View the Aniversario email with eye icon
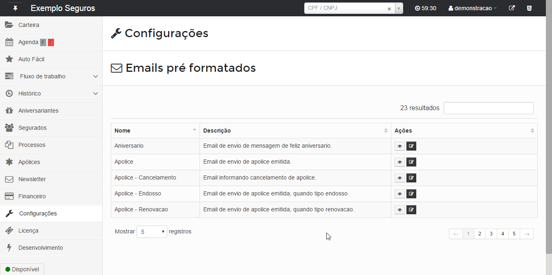Viewport: 552px width, 275px height. point(399,146)
